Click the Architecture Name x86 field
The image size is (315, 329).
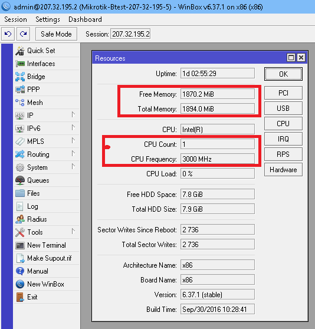click(x=218, y=265)
